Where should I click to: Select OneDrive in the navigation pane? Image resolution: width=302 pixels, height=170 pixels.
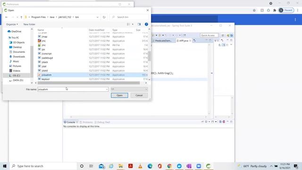(x=16, y=32)
